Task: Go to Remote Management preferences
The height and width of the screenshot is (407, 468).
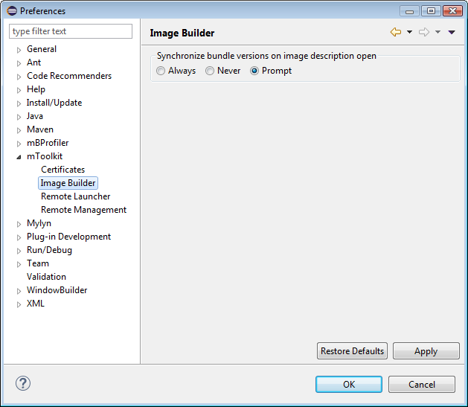Action: point(83,210)
